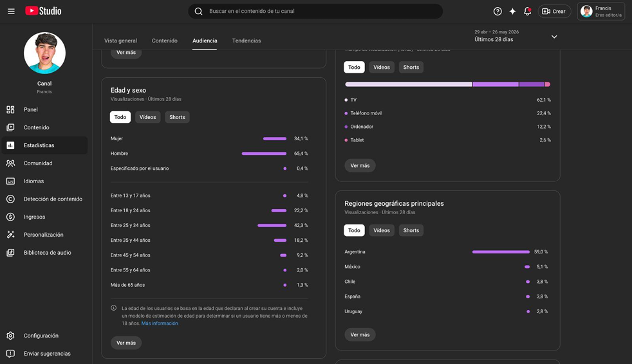Click the search field for channel content
This screenshot has height=364, width=632.
point(315,12)
